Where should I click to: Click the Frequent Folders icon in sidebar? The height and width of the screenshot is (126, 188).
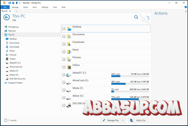[6, 83]
